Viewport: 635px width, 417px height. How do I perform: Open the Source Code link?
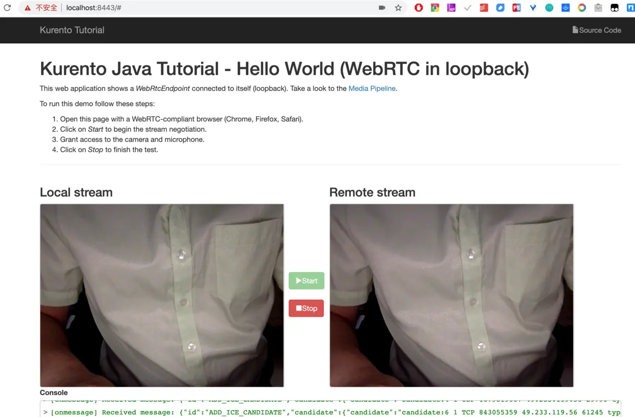(597, 30)
